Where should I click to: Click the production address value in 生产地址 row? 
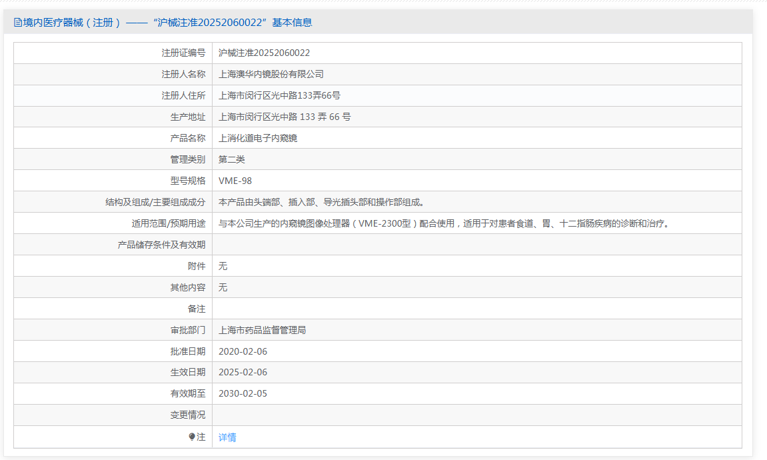pyautogui.click(x=284, y=117)
